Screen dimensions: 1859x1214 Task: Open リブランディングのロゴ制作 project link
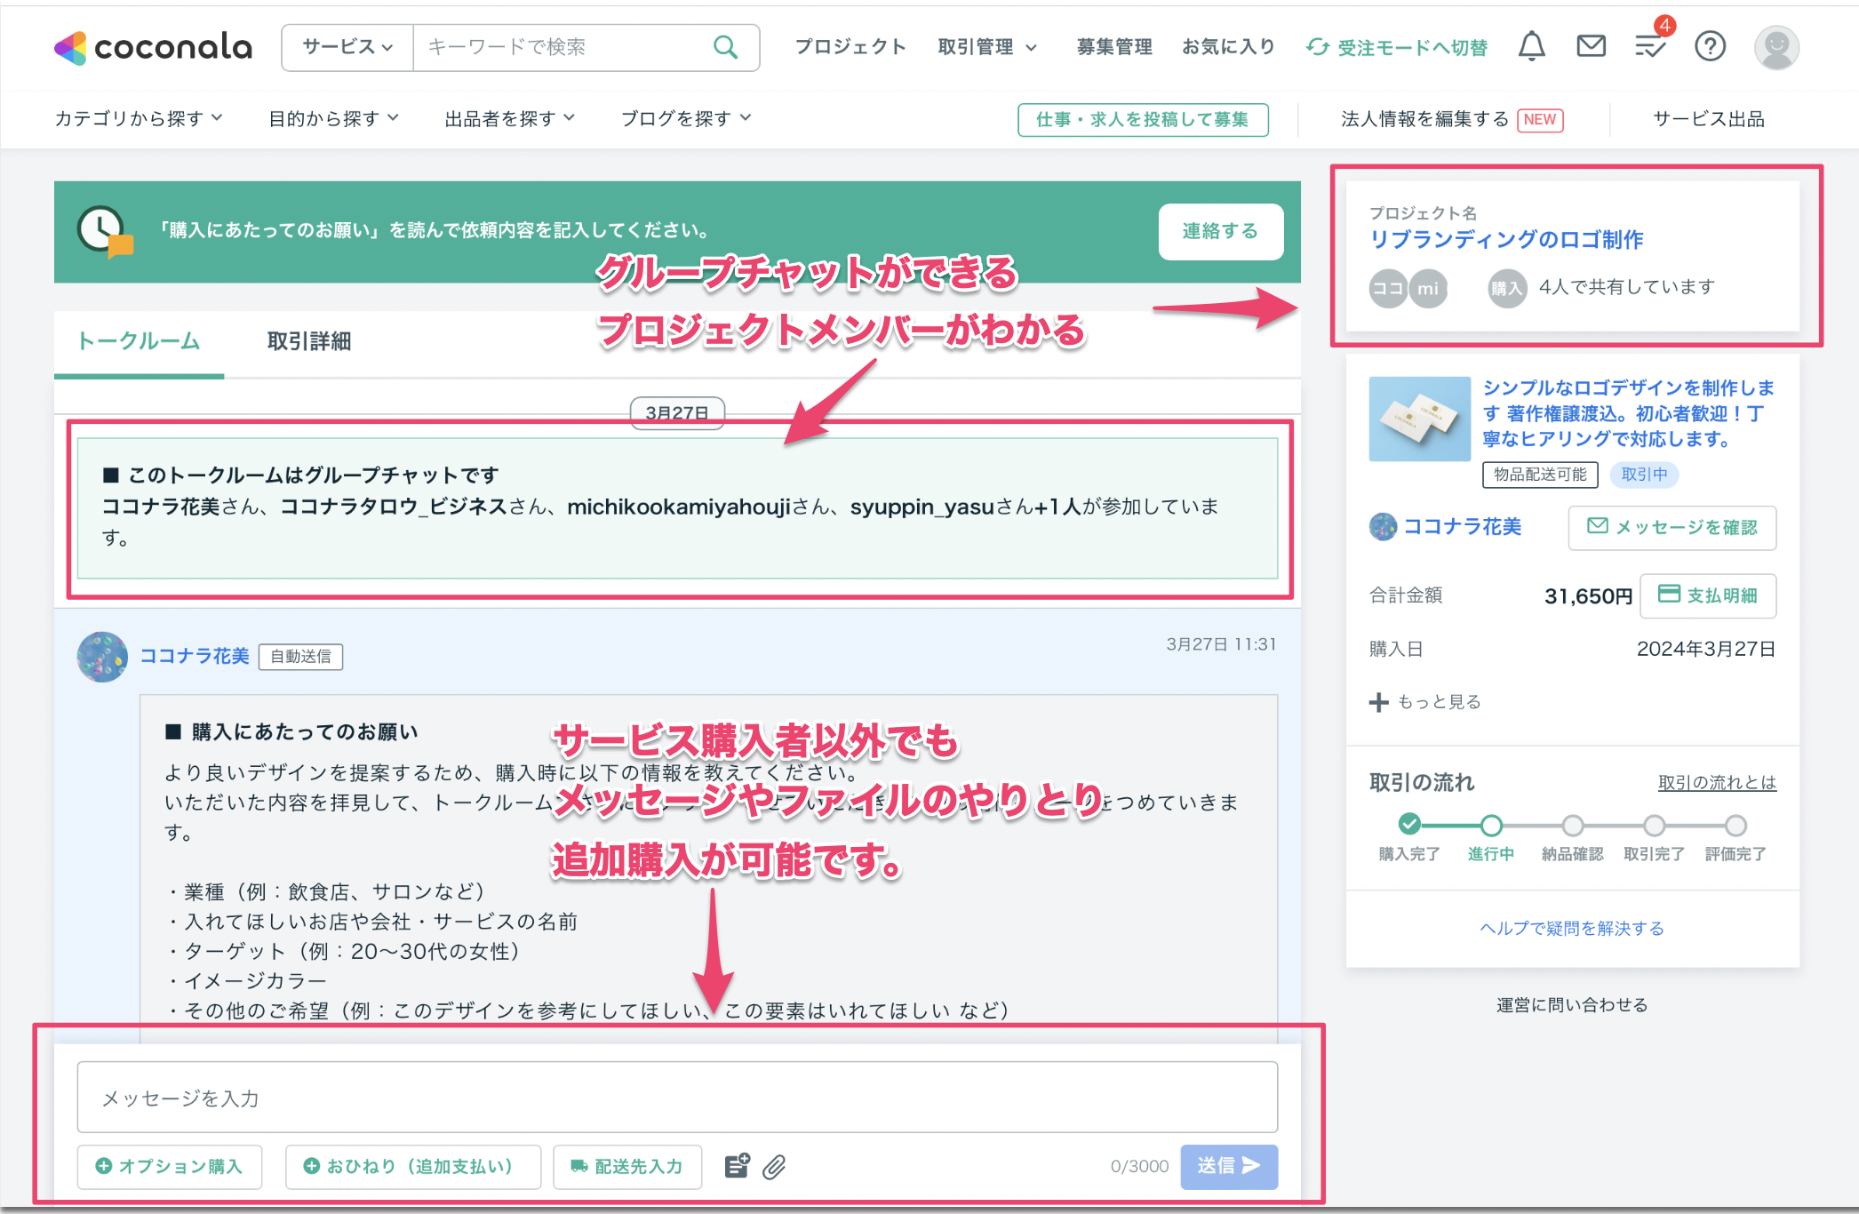pyautogui.click(x=1506, y=239)
